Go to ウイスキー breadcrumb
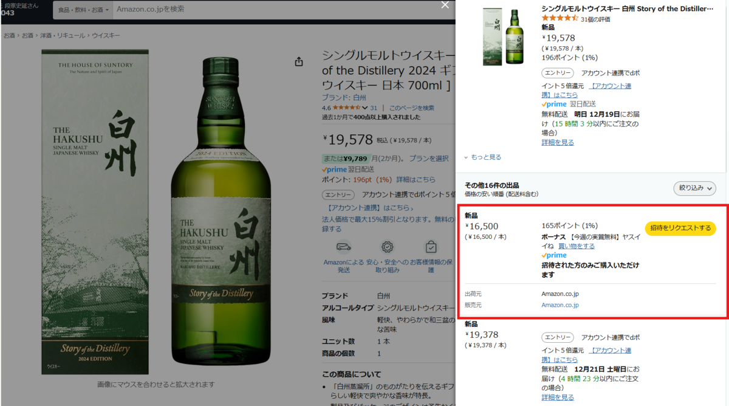The width and height of the screenshot is (729, 406). pos(104,36)
